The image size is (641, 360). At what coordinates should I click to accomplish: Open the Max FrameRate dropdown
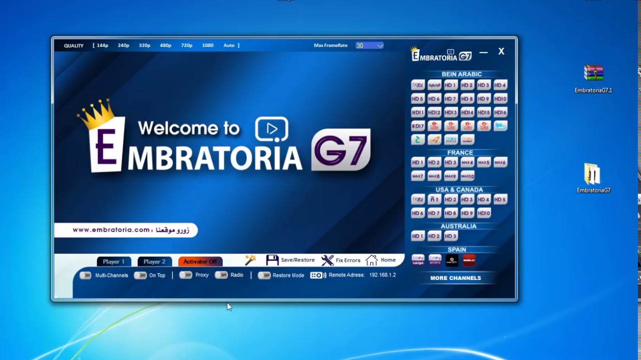[x=370, y=45]
